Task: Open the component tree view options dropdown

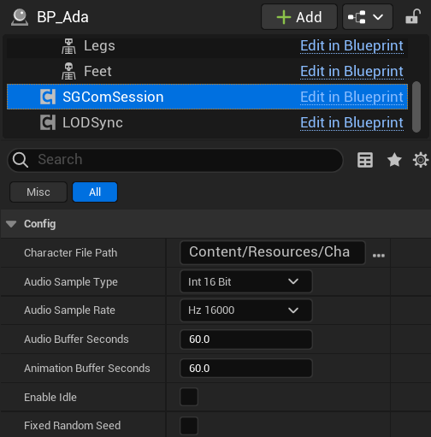Action: pos(368,17)
